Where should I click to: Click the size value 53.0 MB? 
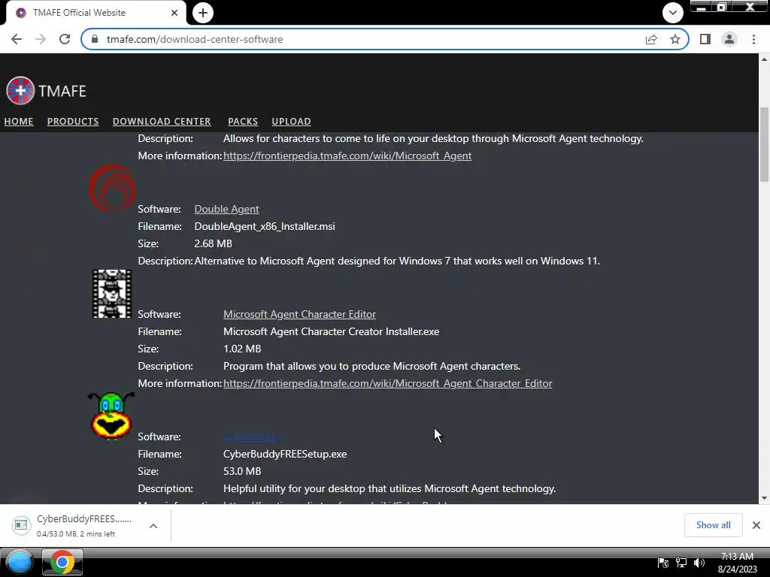[242, 471]
